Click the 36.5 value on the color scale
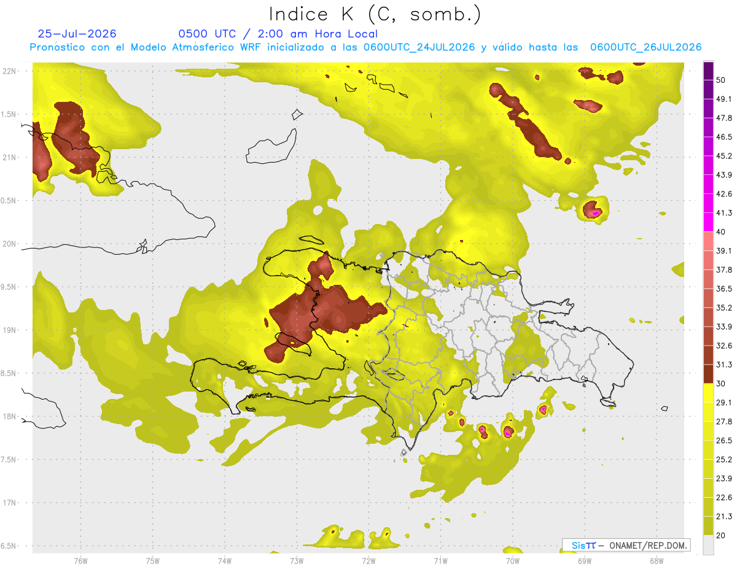737x569 pixels. click(x=723, y=288)
